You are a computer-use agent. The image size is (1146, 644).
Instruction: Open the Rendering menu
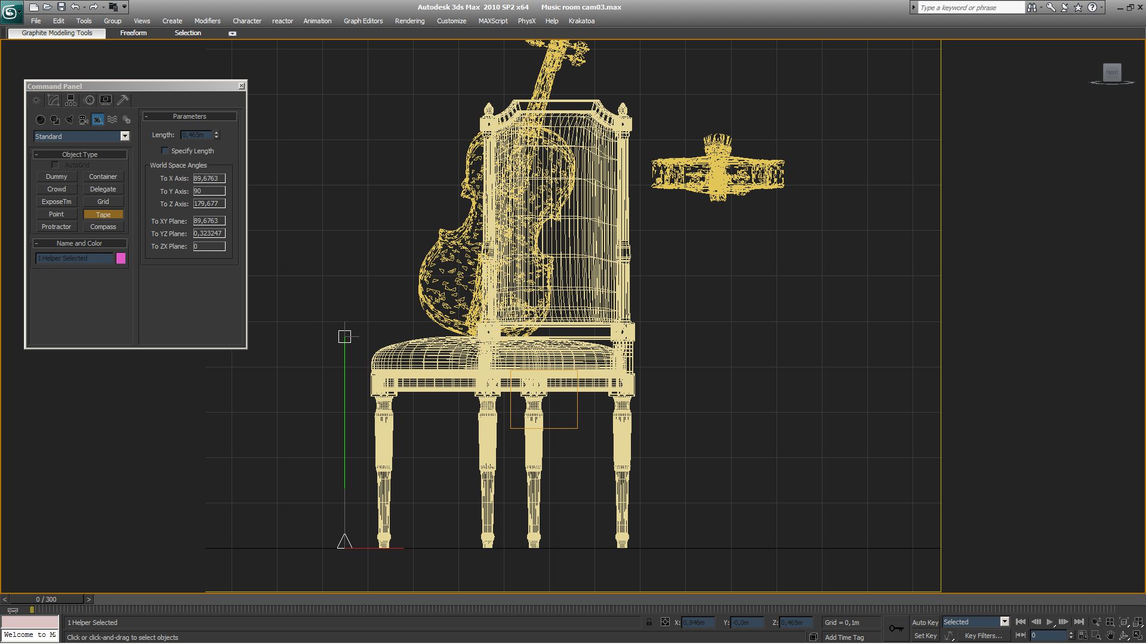(409, 21)
